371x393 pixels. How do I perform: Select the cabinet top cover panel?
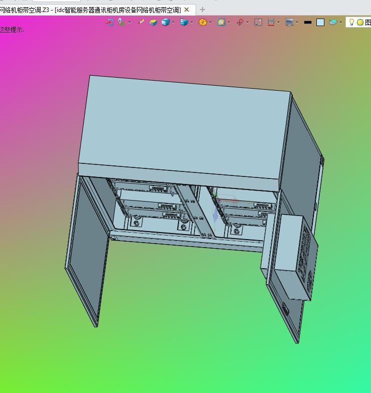click(184, 128)
